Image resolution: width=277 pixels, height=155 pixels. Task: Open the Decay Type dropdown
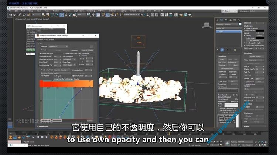click(x=69, y=65)
